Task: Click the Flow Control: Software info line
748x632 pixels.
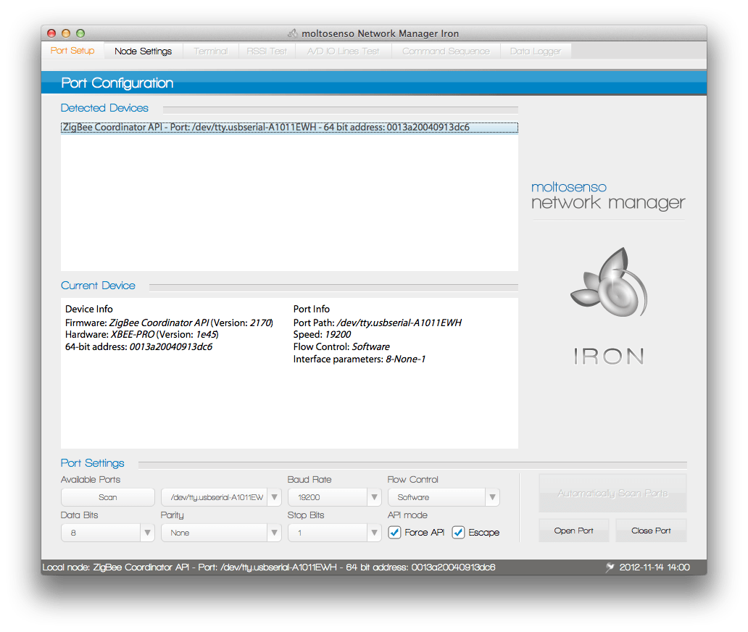Action: pyautogui.click(x=341, y=346)
